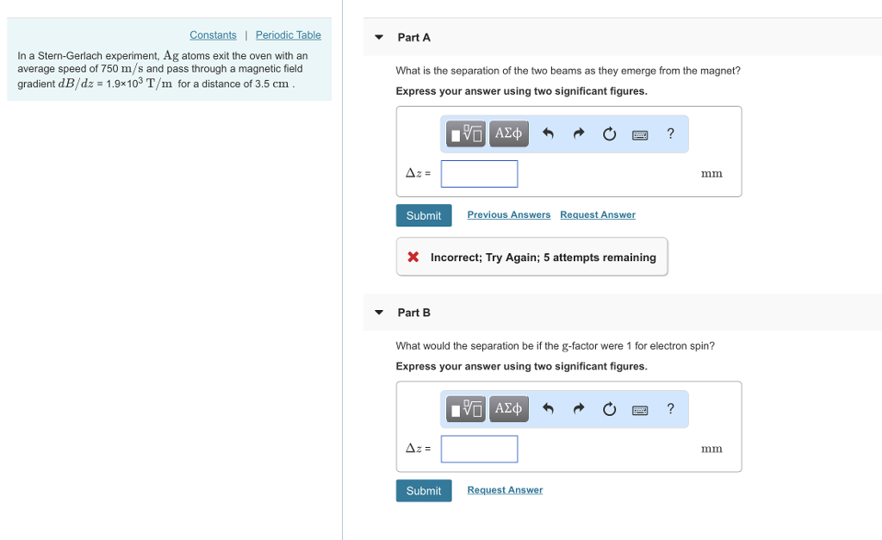Collapse the Part B section
Viewport: 882px width, 540px height.
point(379,313)
